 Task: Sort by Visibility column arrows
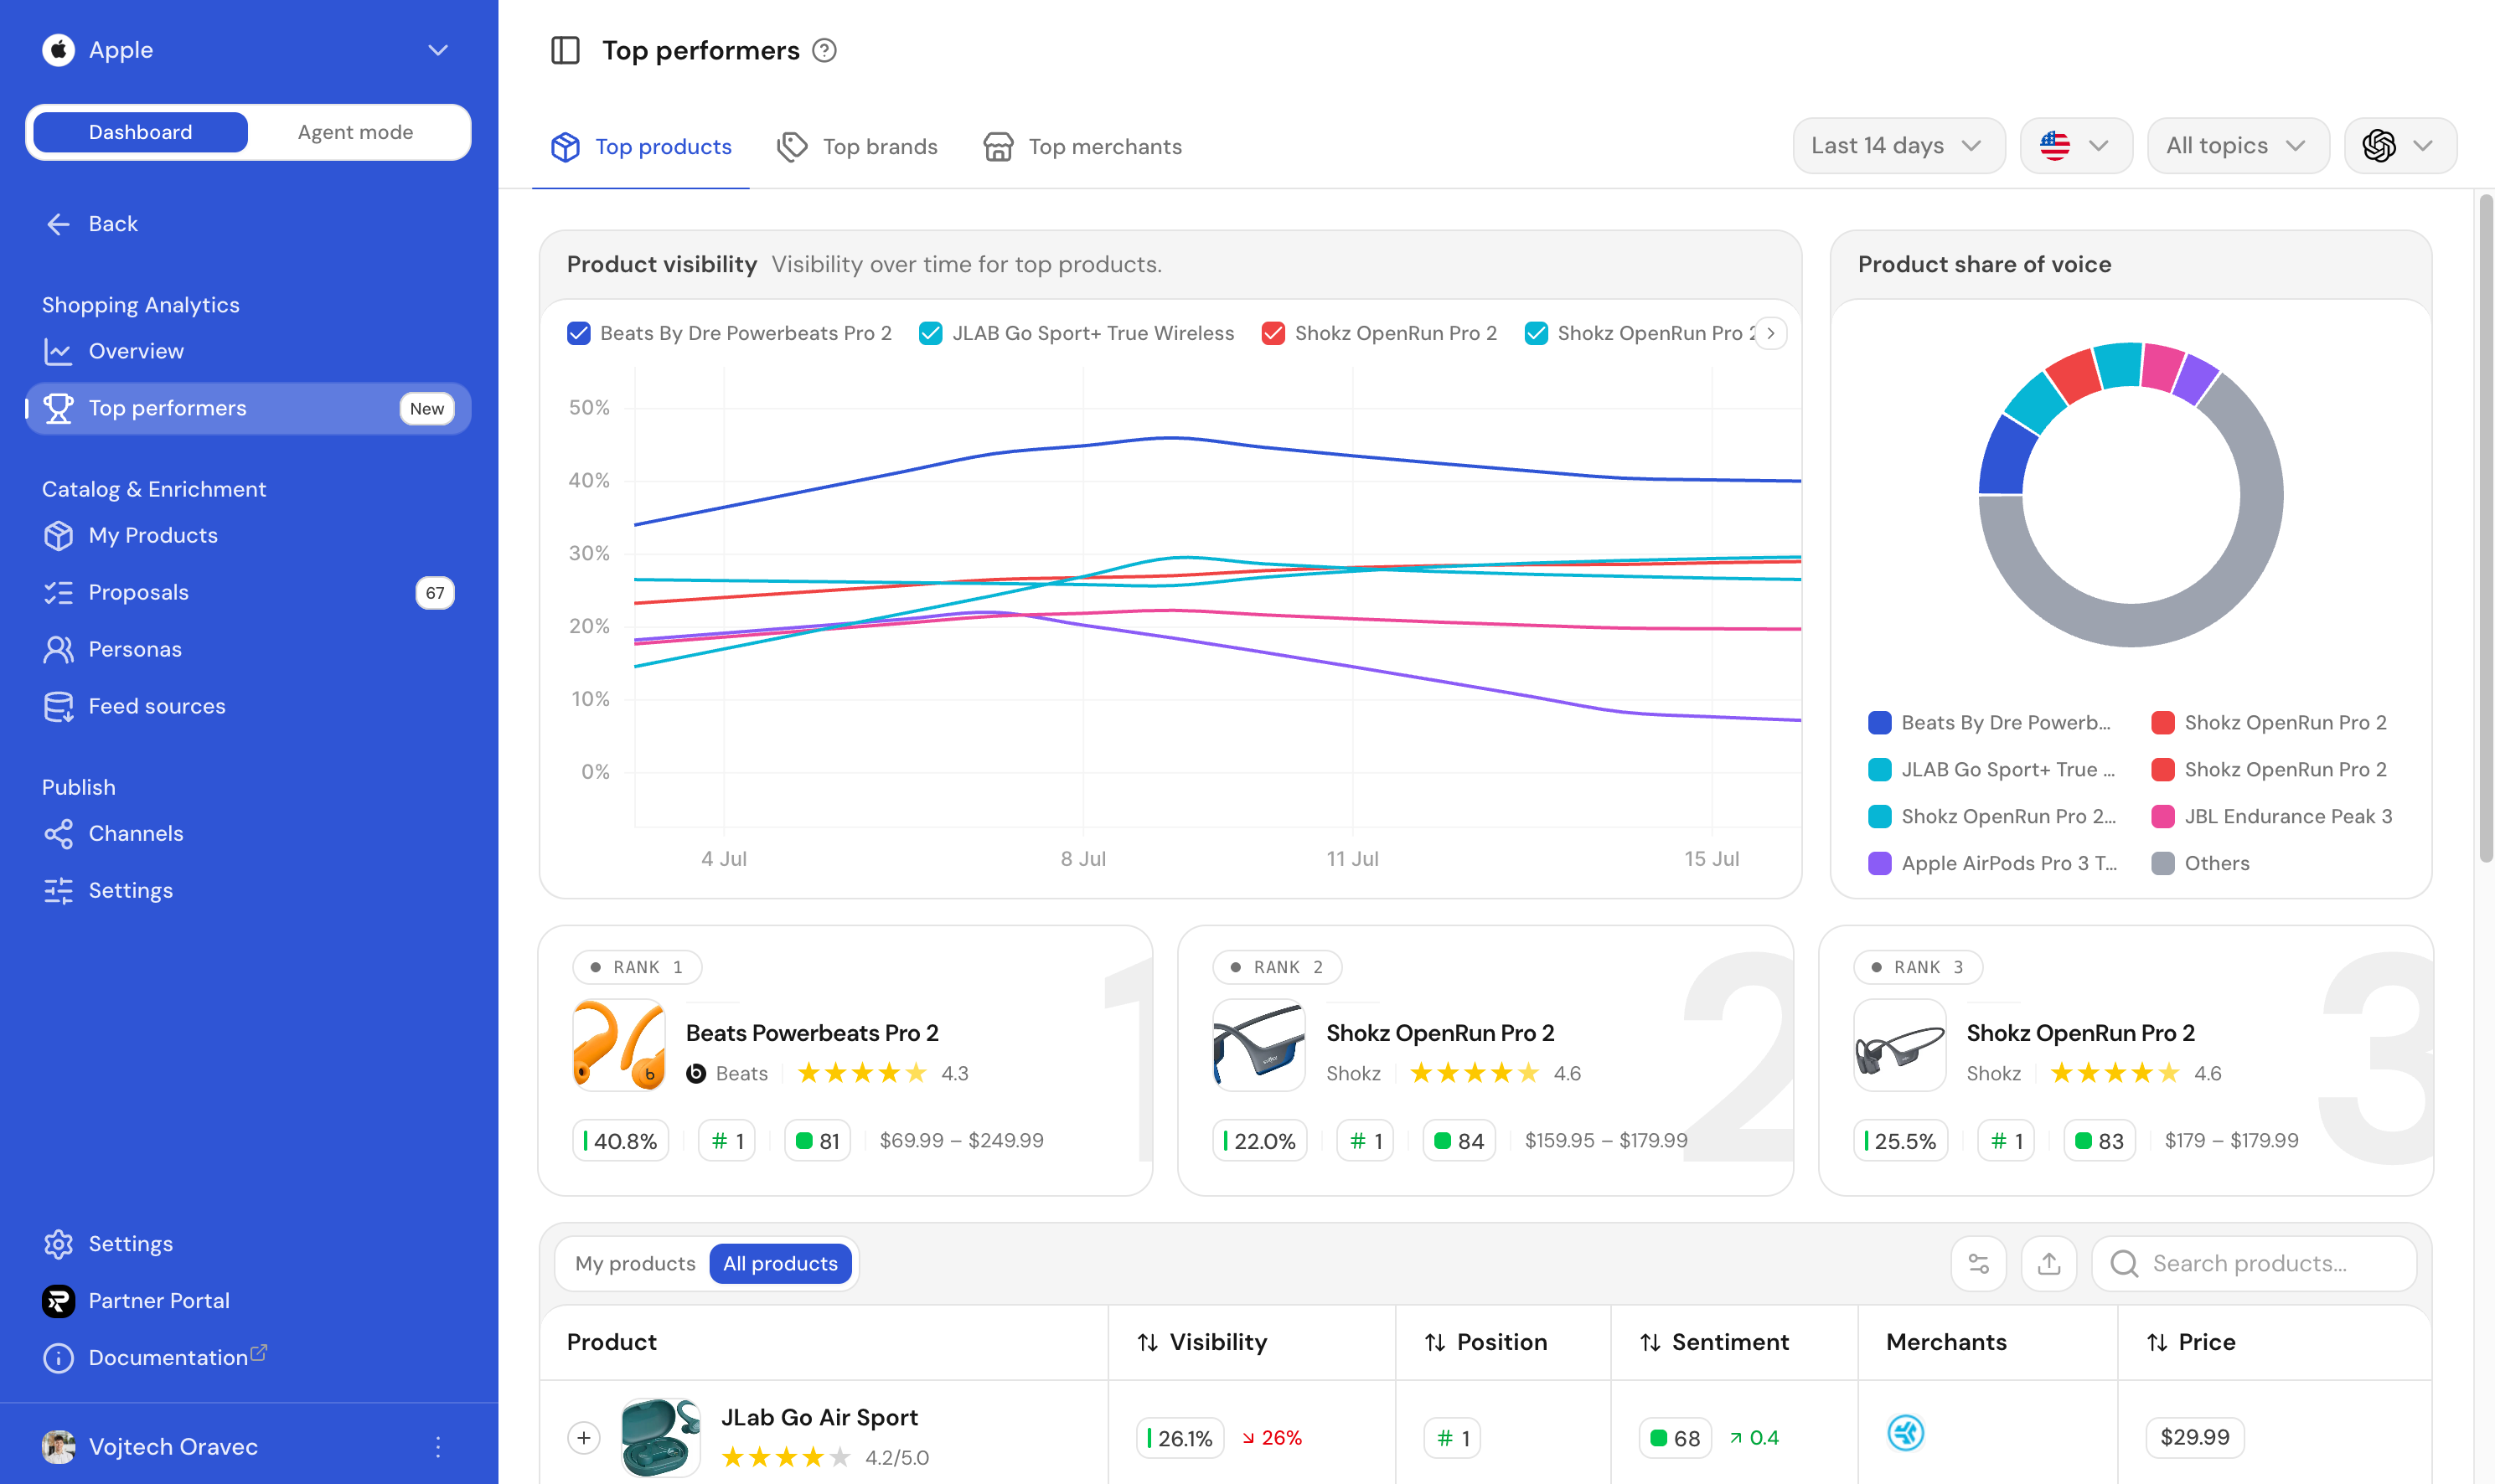(x=1146, y=1342)
